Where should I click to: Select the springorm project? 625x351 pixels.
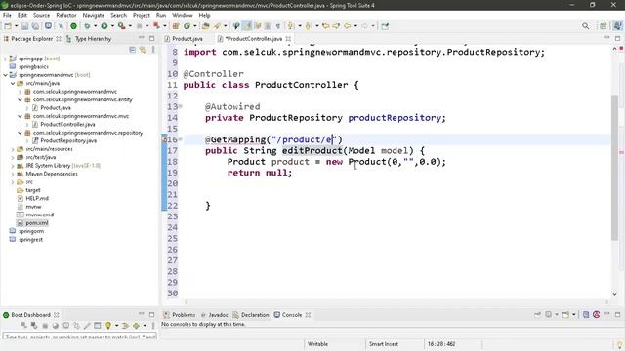click(x=31, y=231)
